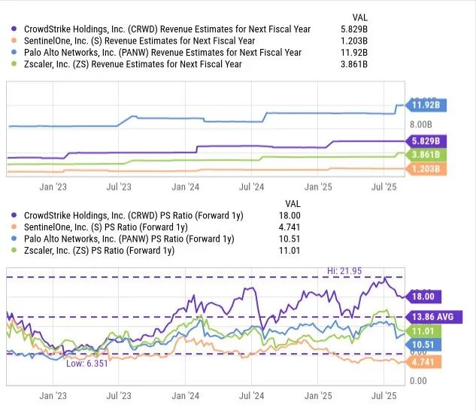
Task: Click CrowdStrike revenue estimates purple legend dot
Action: [14, 29]
